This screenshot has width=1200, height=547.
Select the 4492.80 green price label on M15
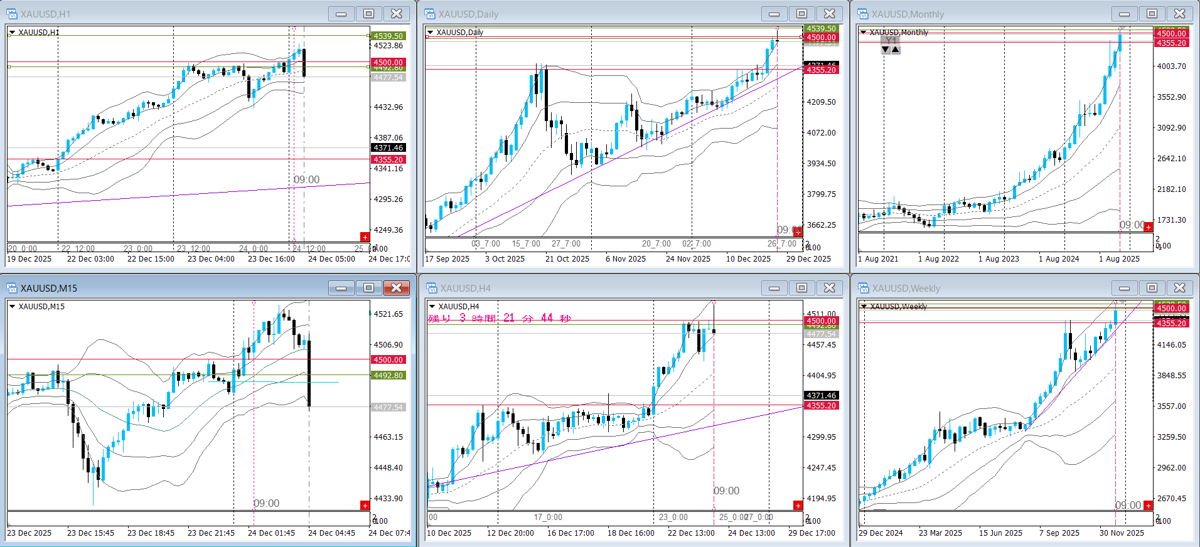(388, 375)
